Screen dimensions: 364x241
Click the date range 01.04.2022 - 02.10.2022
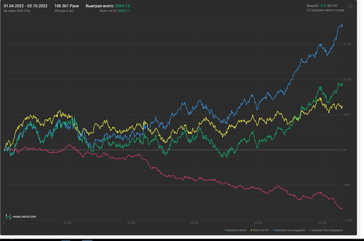coord(25,6)
